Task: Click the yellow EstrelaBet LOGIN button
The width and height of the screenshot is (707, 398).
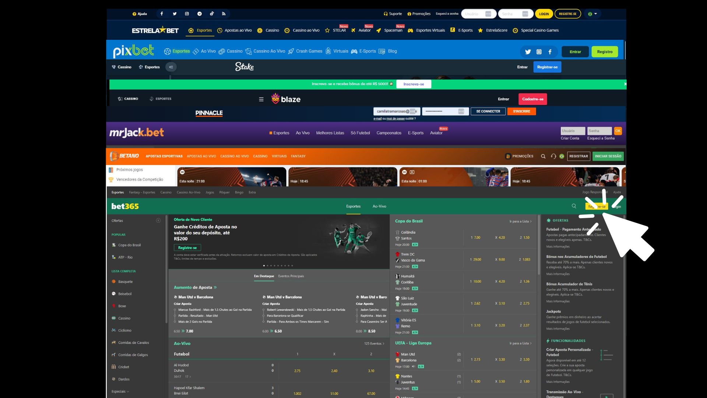Action: [x=544, y=14]
